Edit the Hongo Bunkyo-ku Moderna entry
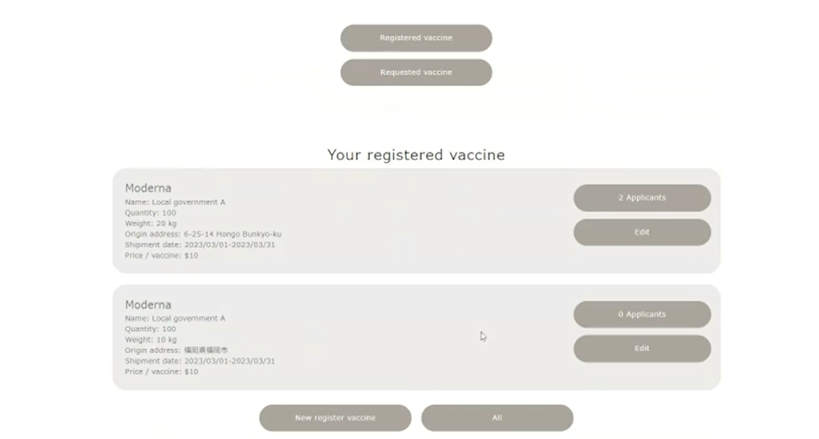The height and width of the screenshot is (439, 819). [642, 232]
